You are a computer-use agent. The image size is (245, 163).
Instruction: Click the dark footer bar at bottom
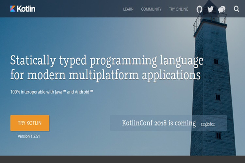[122, 159]
